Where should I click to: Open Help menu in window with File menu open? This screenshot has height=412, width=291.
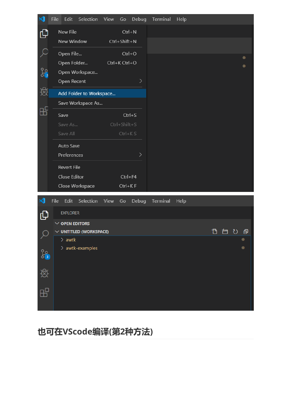point(181,19)
